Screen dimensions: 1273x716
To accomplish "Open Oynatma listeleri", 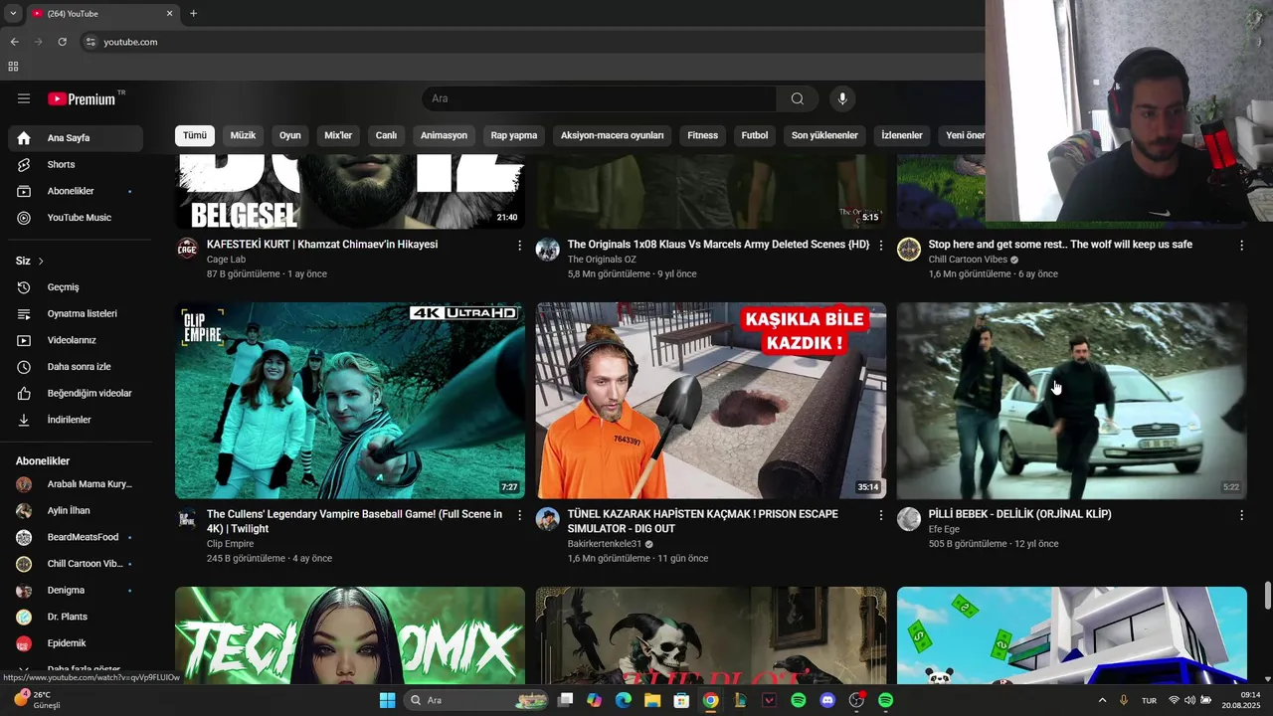I will click(76, 313).
